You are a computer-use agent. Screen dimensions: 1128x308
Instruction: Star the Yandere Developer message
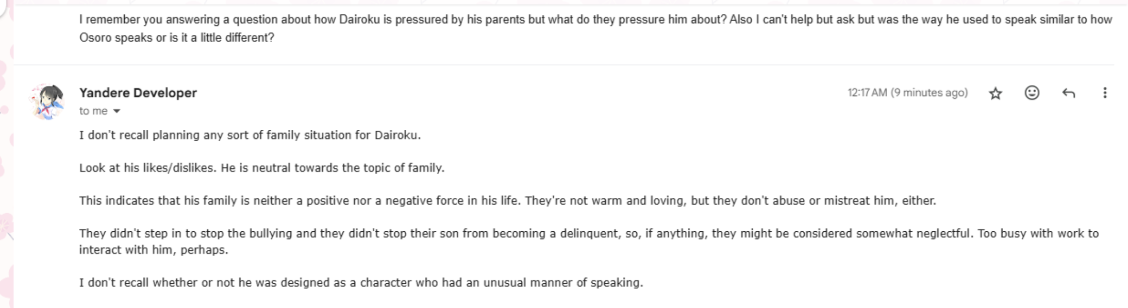tap(996, 93)
